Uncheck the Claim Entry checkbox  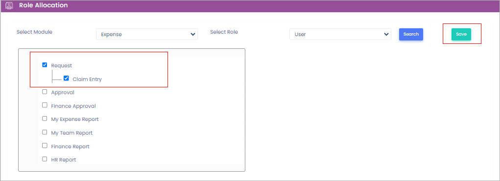[x=66, y=79]
